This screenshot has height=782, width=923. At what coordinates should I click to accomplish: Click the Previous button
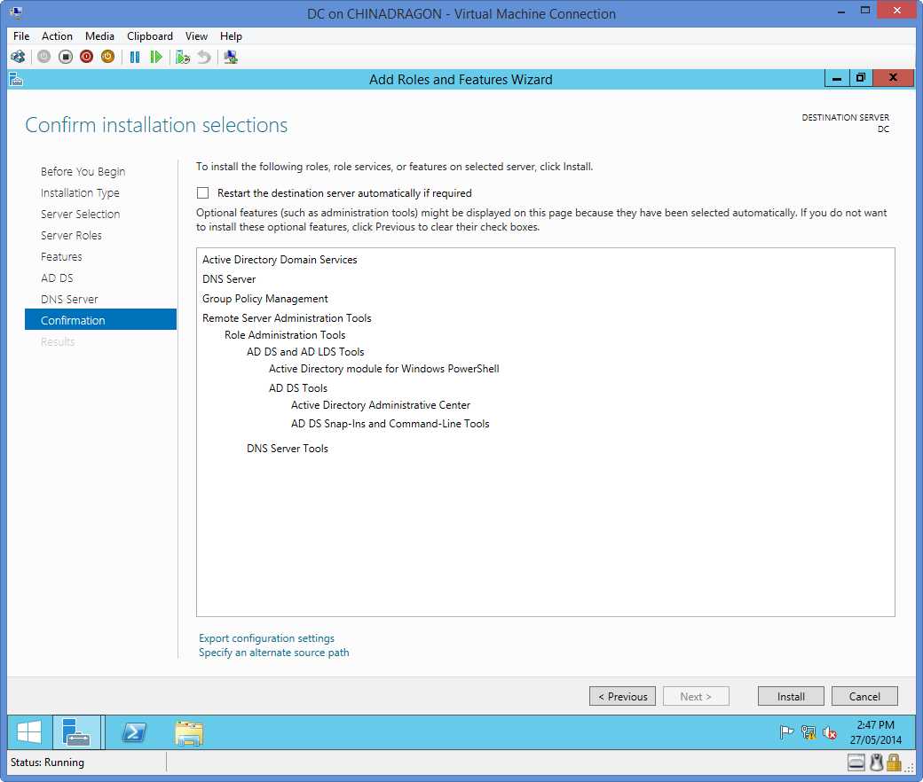click(622, 696)
